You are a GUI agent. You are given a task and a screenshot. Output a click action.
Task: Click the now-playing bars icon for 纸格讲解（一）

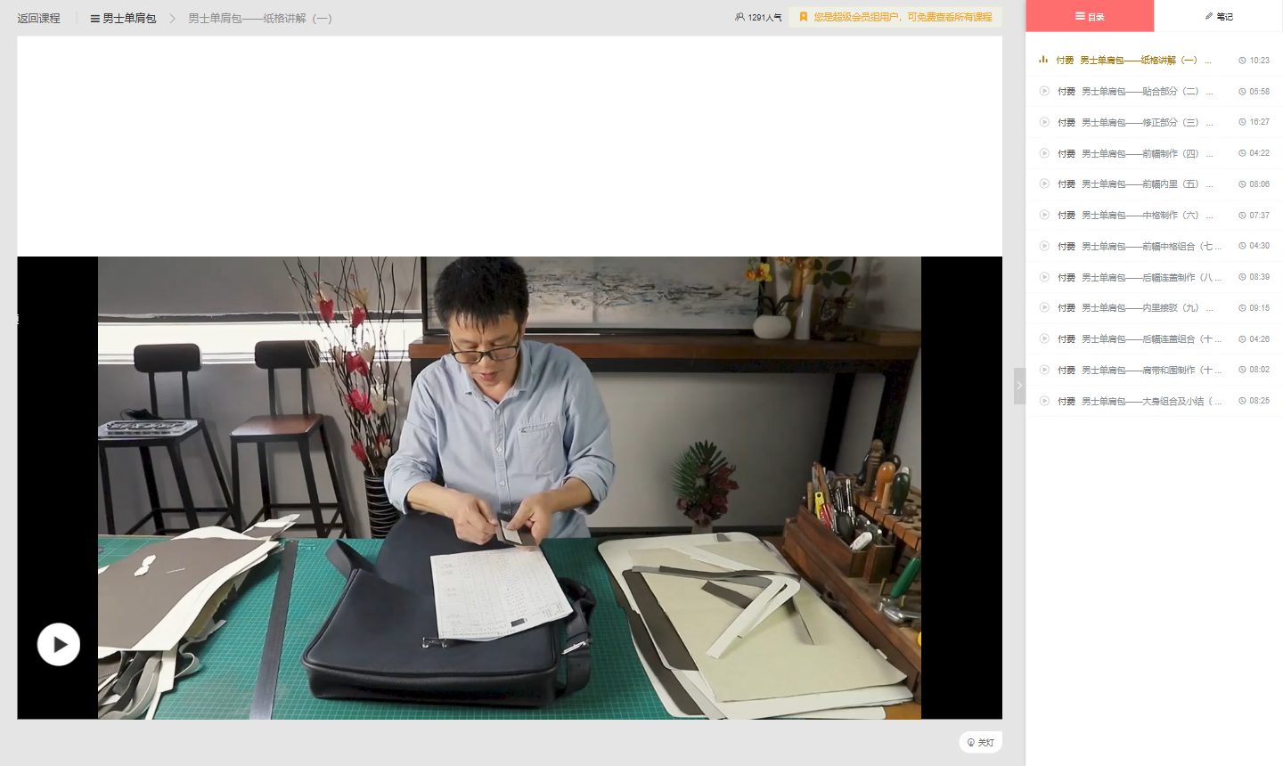coord(1043,60)
